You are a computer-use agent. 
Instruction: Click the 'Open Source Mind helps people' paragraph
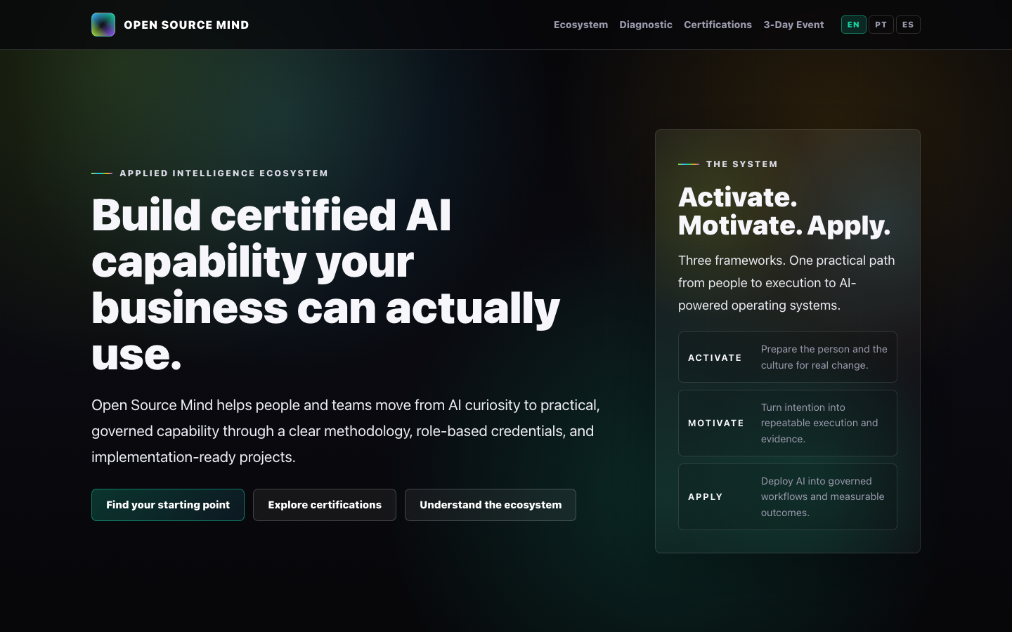[x=346, y=431]
